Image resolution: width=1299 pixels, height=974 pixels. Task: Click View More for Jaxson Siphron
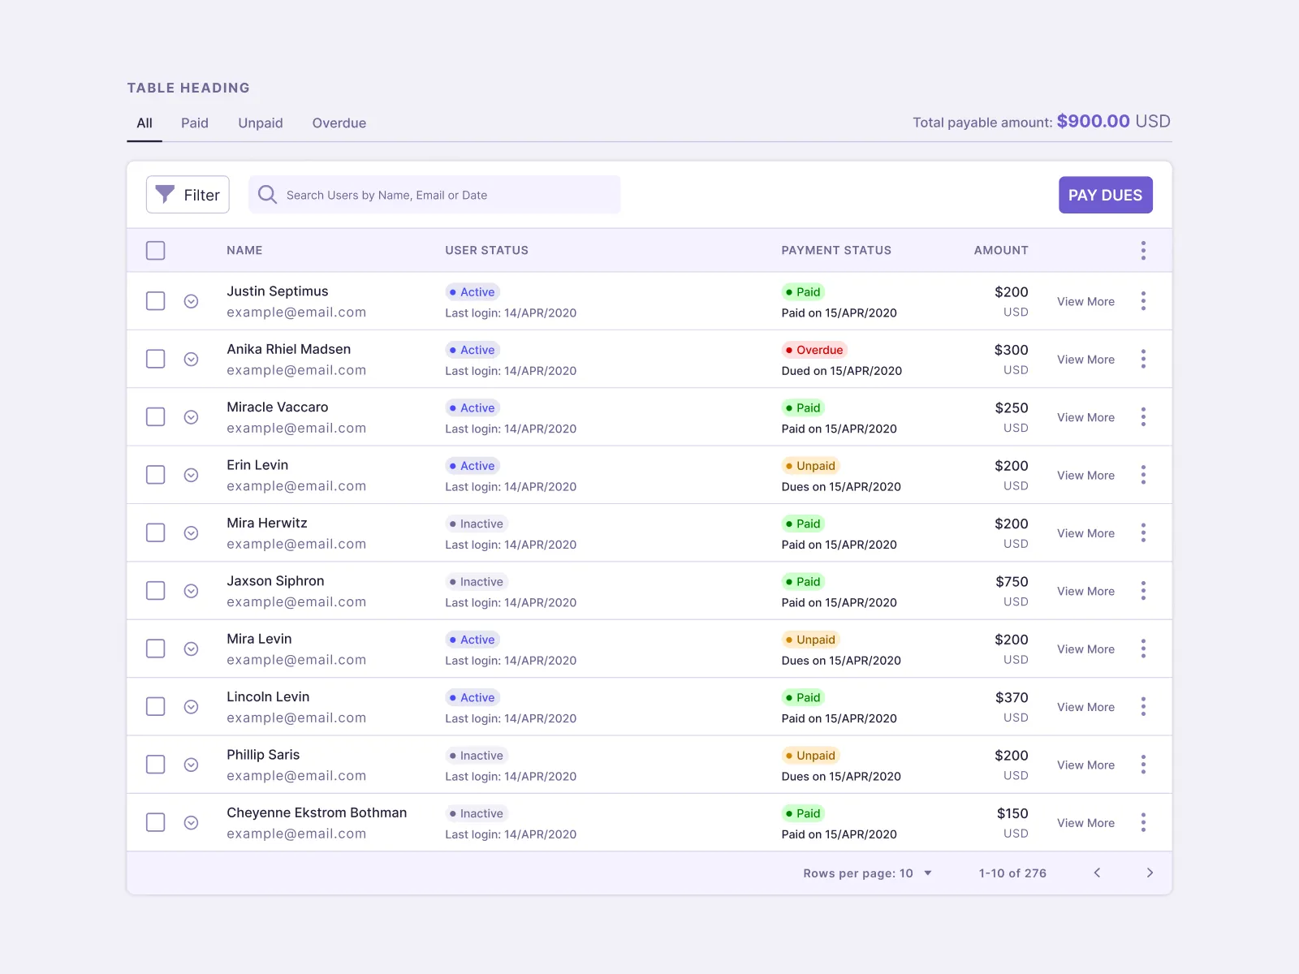pos(1085,590)
